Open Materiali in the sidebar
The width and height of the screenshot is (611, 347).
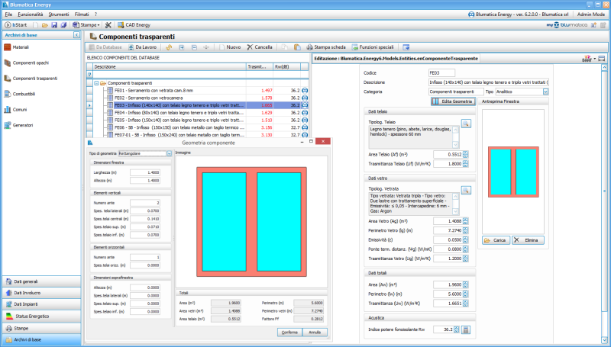(16, 47)
